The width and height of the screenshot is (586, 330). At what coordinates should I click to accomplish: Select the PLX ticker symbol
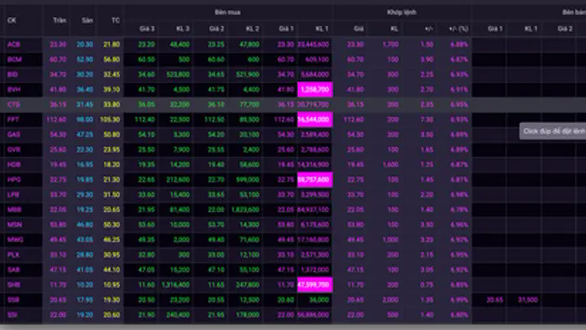[x=13, y=255]
